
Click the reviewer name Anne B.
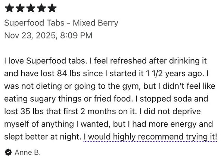pos(28,152)
